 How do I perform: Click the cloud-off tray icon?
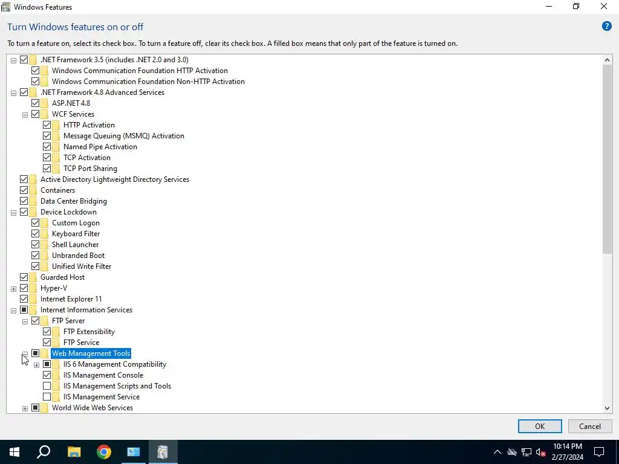point(512,452)
